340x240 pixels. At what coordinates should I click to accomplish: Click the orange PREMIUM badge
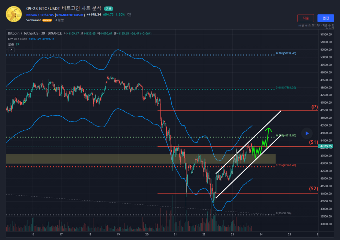[47, 20]
